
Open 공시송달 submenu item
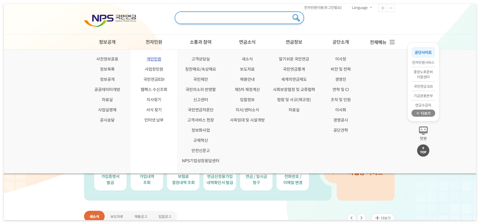107,120
